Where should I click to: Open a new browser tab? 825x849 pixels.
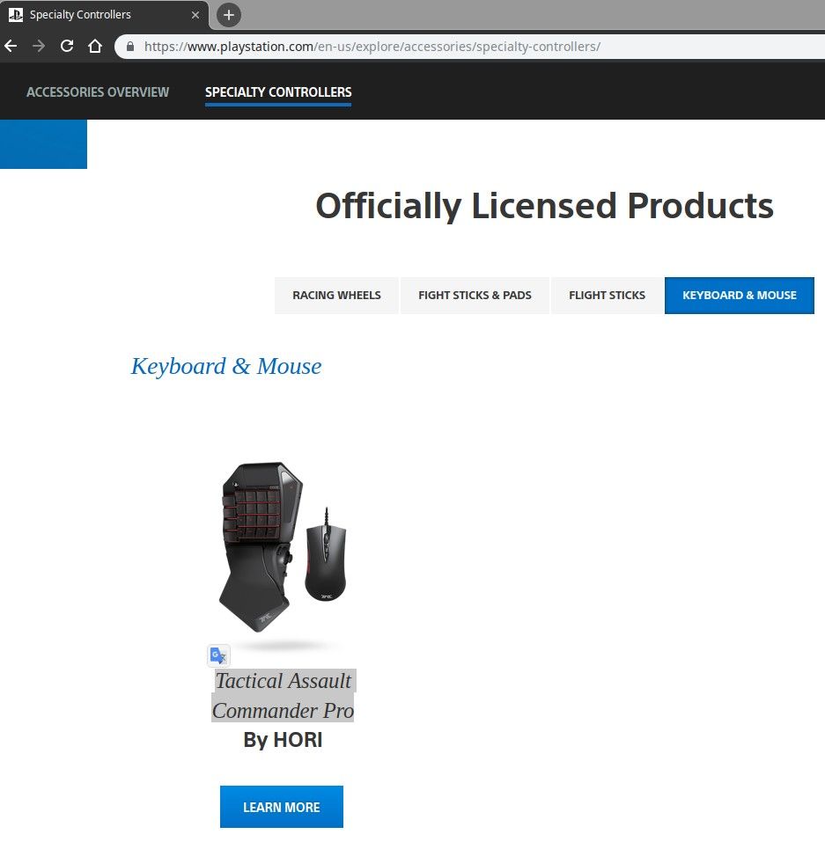[x=229, y=15]
